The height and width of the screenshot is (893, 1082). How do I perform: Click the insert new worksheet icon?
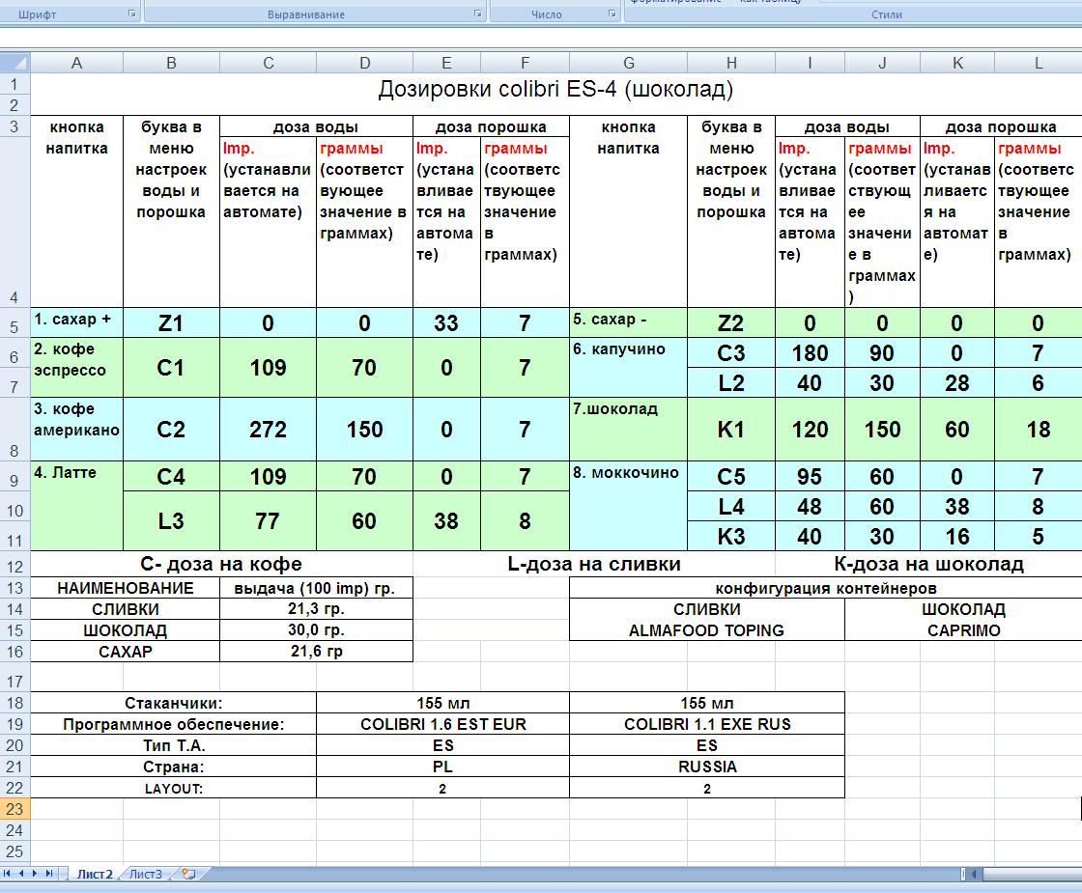coord(188,875)
